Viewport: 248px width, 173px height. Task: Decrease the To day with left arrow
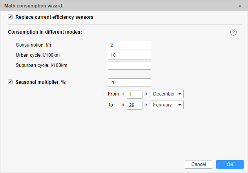[122, 105]
